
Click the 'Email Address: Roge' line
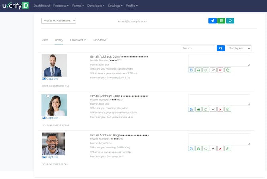(x=119, y=135)
